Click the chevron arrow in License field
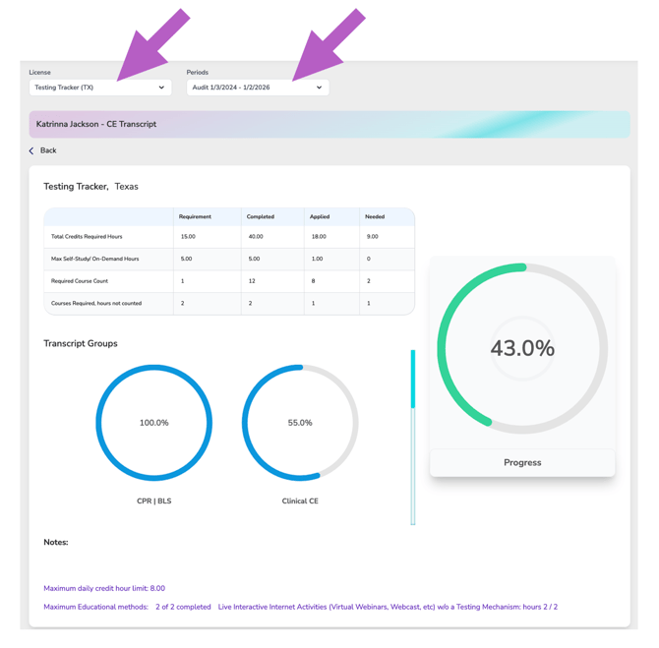This screenshot has width=659, height=648. (x=161, y=88)
